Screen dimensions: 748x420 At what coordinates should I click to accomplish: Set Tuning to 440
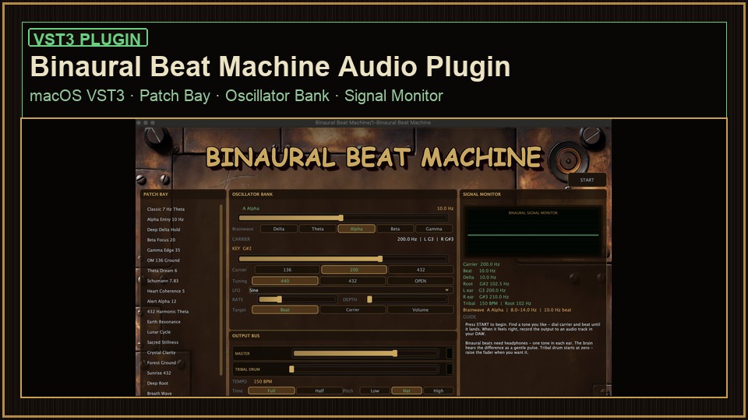[x=285, y=281]
